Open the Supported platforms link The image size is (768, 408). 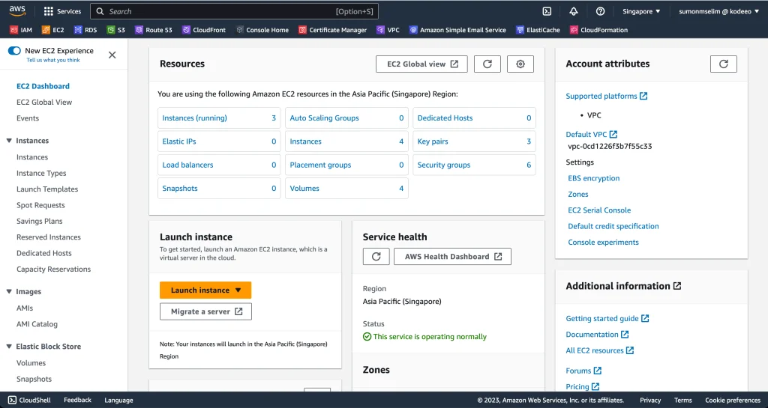[606, 97]
